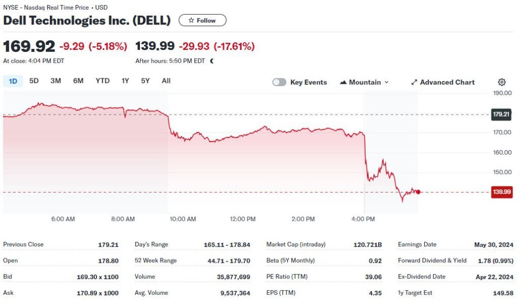
Task: Show the YTD chart range
Action: click(x=102, y=80)
